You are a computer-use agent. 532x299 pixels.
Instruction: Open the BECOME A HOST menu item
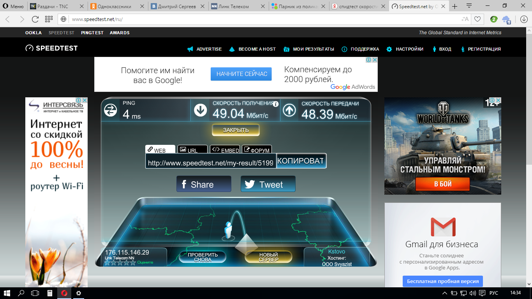pyautogui.click(x=252, y=49)
